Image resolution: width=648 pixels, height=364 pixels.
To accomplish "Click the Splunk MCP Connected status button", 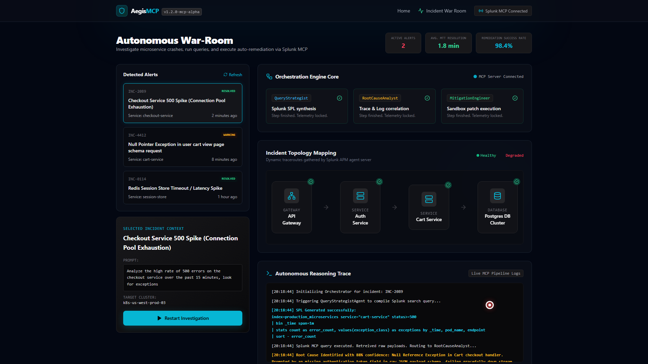I will [x=503, y=11].
